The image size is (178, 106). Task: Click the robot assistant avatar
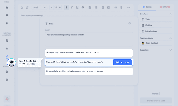11,63
